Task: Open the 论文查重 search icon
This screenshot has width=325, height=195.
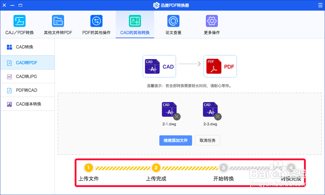Action: pos(173,21)
